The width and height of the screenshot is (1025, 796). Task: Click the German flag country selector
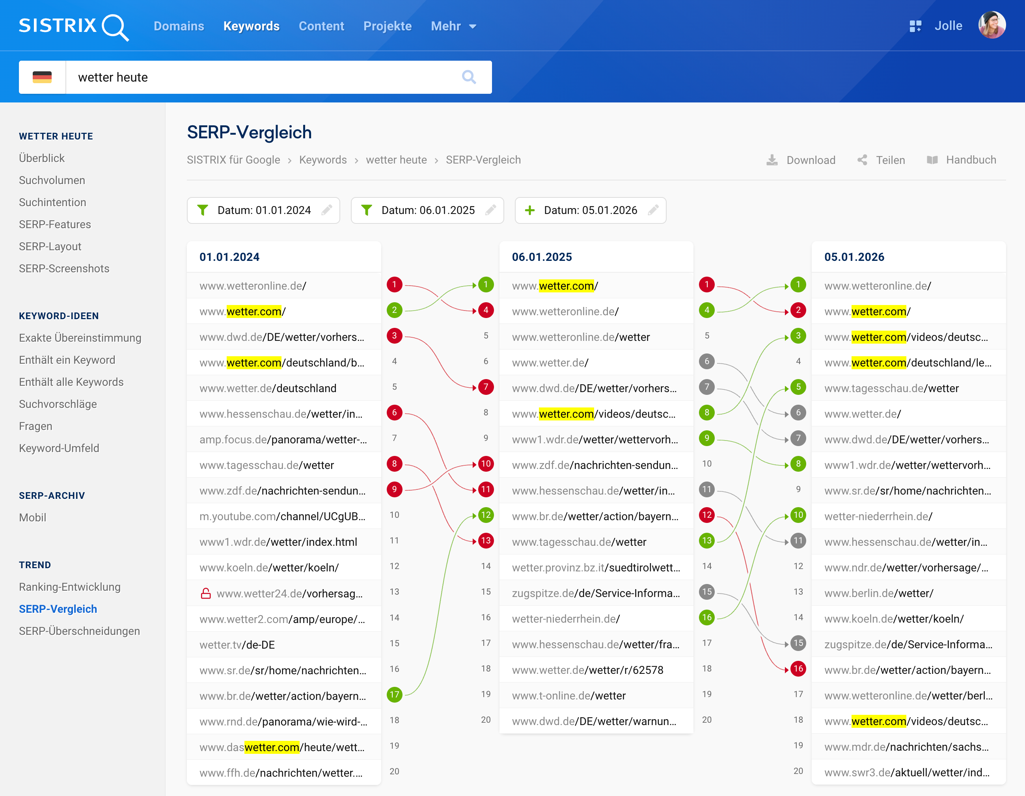[42, 77]
